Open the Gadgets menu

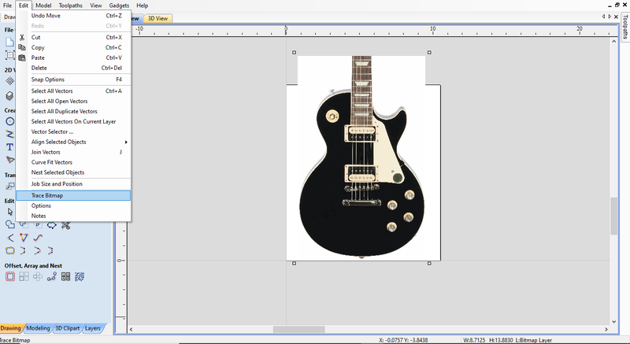click(119, 6)
